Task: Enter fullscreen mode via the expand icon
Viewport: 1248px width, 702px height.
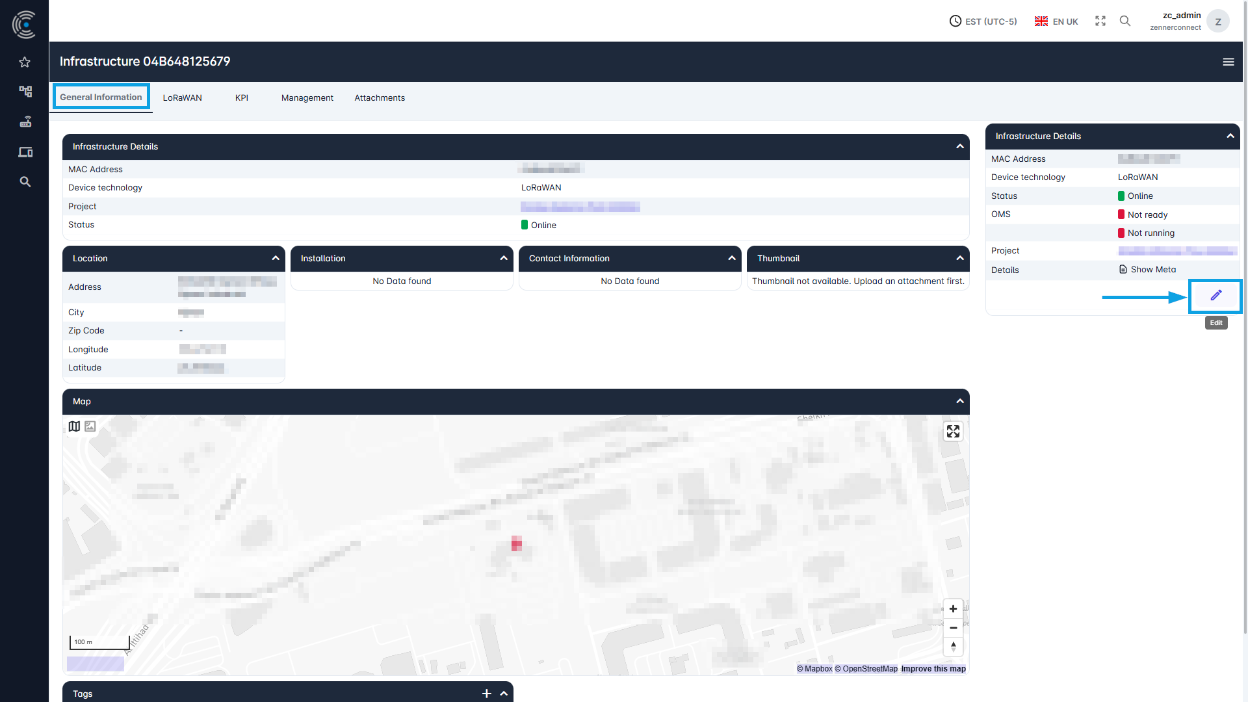Action: 1100,21
